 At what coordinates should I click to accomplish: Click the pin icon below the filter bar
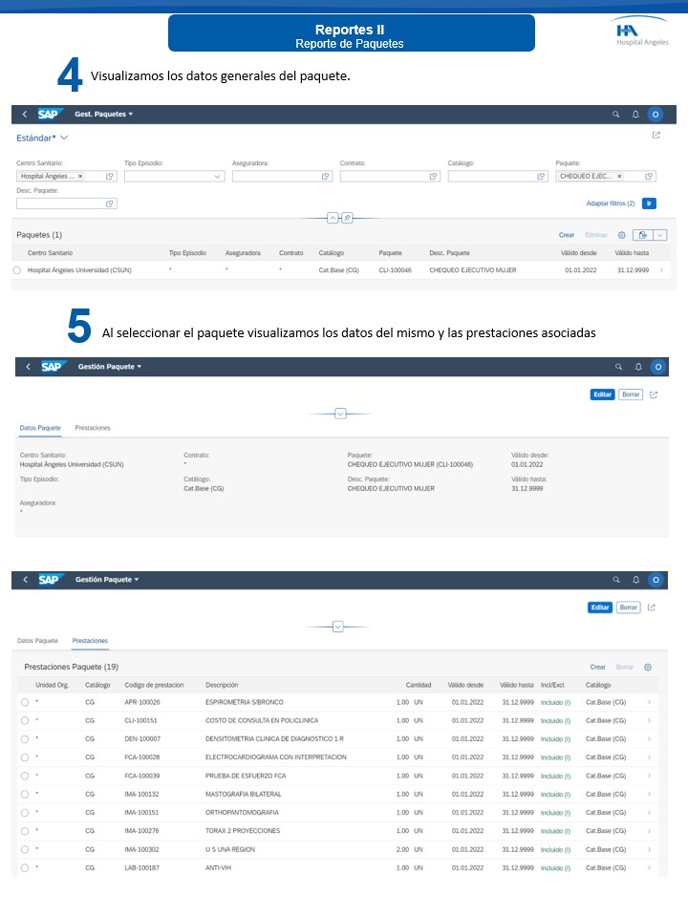348,218
